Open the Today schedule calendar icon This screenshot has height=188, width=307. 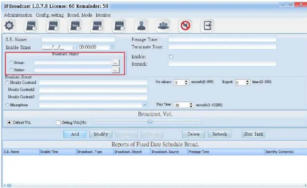53,26
